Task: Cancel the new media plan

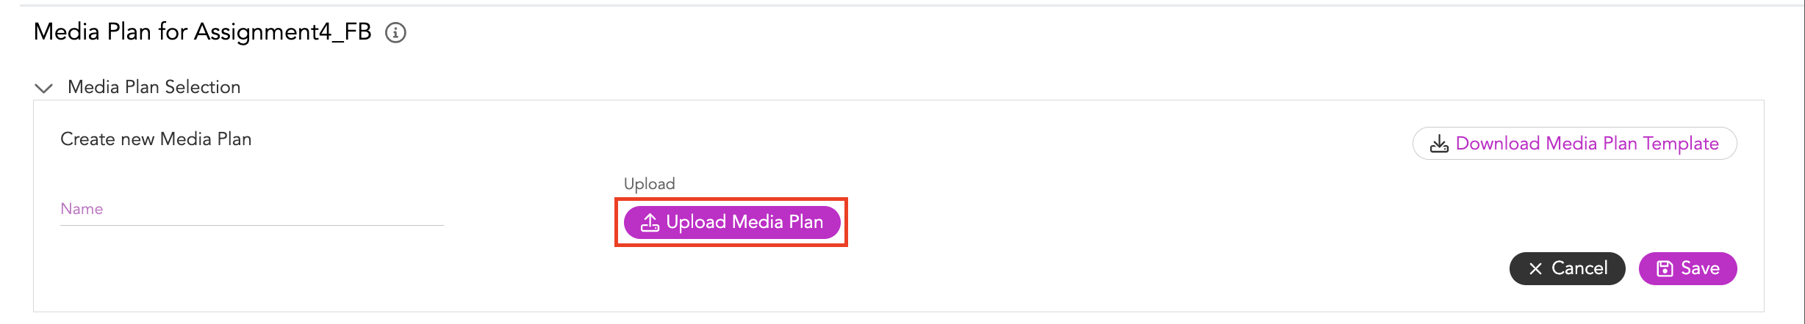Action: [x=1567, y=268]
